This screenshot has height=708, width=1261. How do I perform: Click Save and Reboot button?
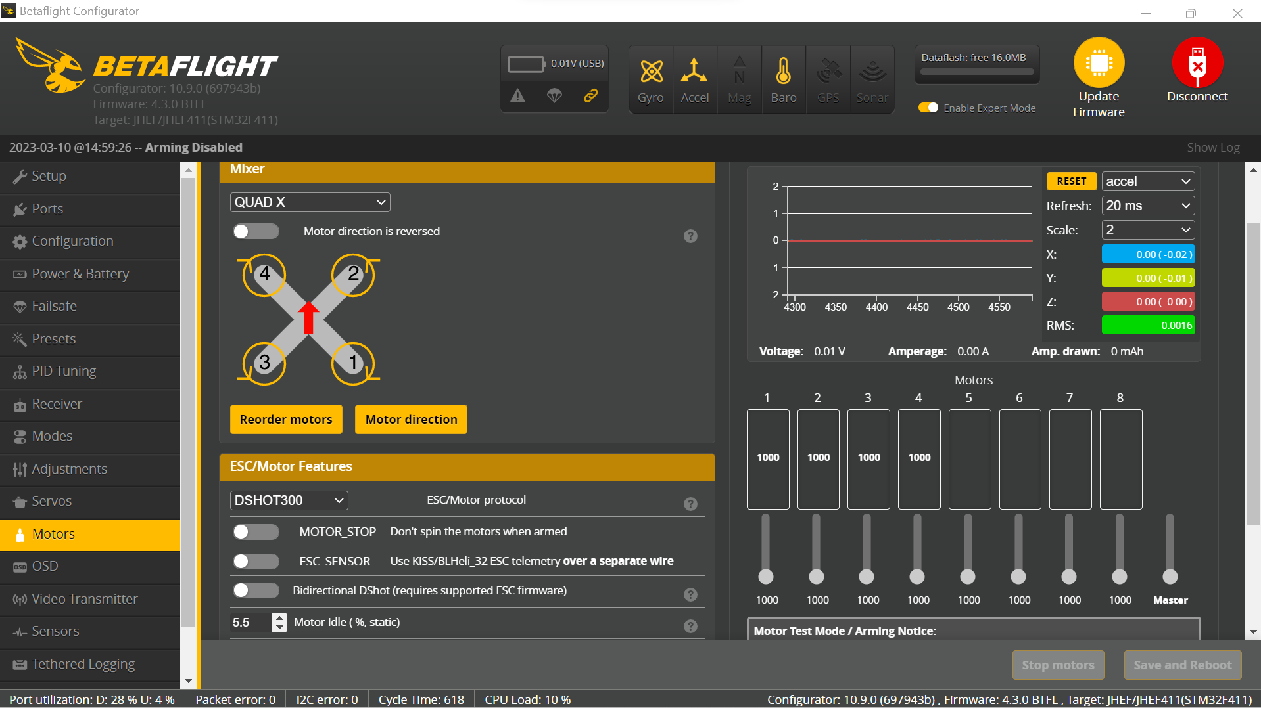click(x=1183, y=665)
